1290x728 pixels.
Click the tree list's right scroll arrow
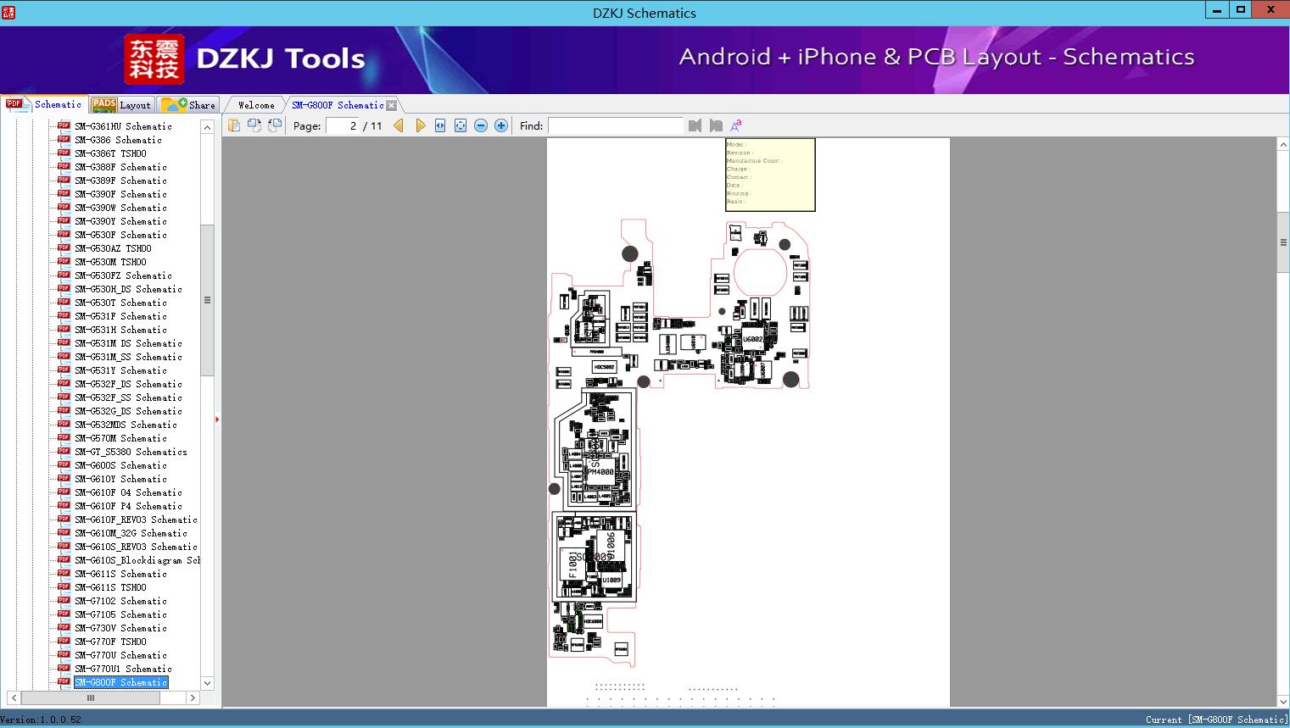(x=193, y=697)
